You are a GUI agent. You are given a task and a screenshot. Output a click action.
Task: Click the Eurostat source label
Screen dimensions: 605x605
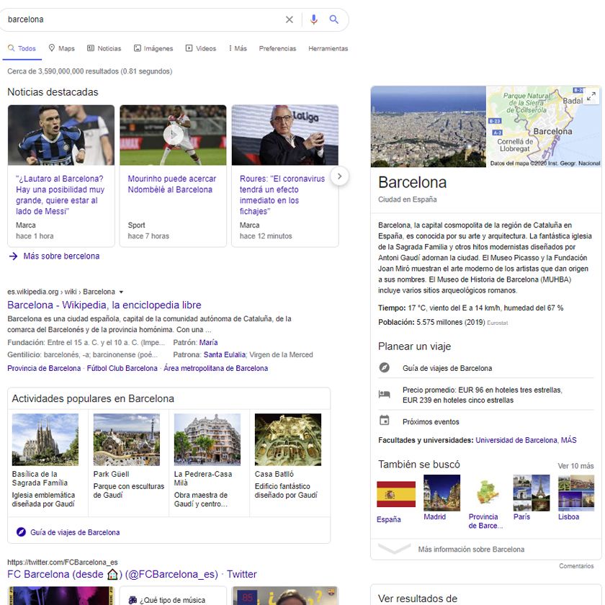coord(498,323)
